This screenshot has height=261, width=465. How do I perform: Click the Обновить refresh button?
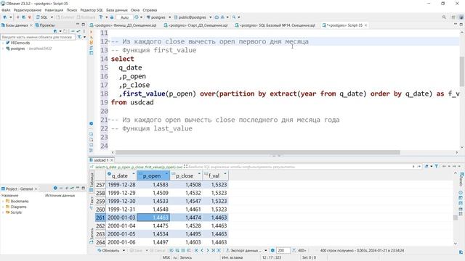pos(108,250)
